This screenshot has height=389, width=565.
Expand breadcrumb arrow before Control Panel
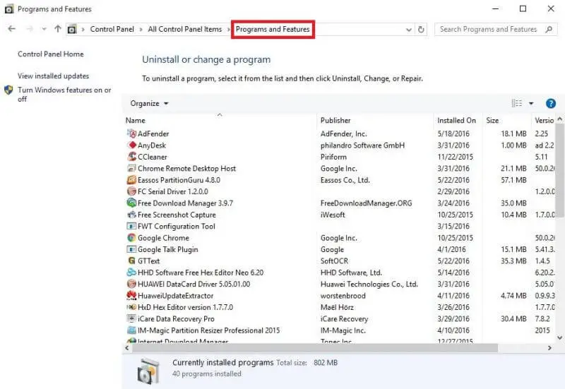pos(83,30)
